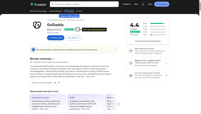Click the Trustpilot usage chart icon
The image size is (201, 114).
pos(131,75)
